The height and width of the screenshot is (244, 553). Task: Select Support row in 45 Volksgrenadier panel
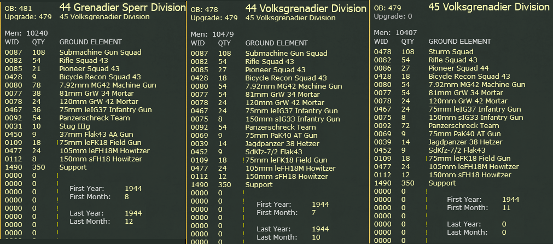tap(442, 183)
